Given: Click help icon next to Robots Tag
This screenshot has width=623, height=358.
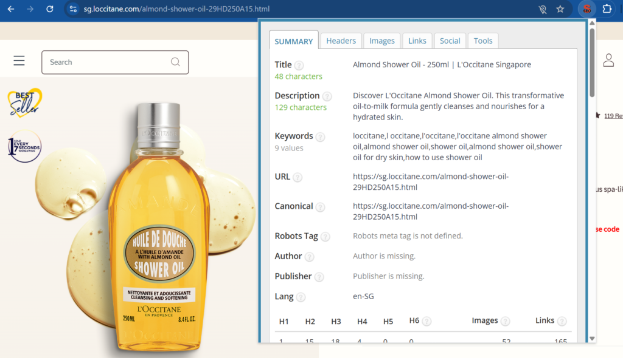Looking at the screenshot, I should pos(325,237).
